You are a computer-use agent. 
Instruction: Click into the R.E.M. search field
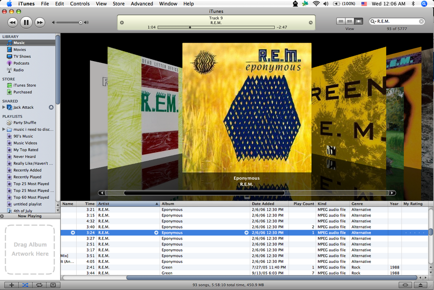pos(397,21)
